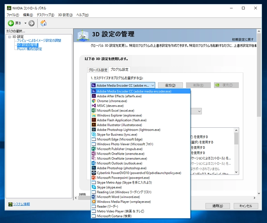The height and width of the screenshot is (223, 267).
Task: Click the Adobe Flash Application icon
Action: [94, 120]
